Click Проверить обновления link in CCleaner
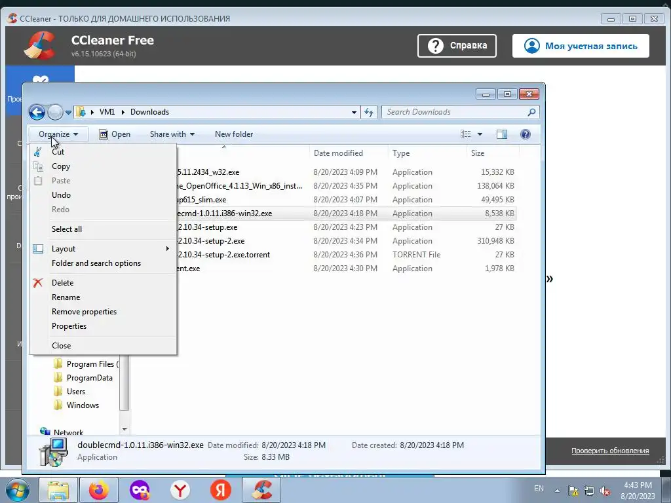Screen dimensions: 671x503 click(610, 451)
